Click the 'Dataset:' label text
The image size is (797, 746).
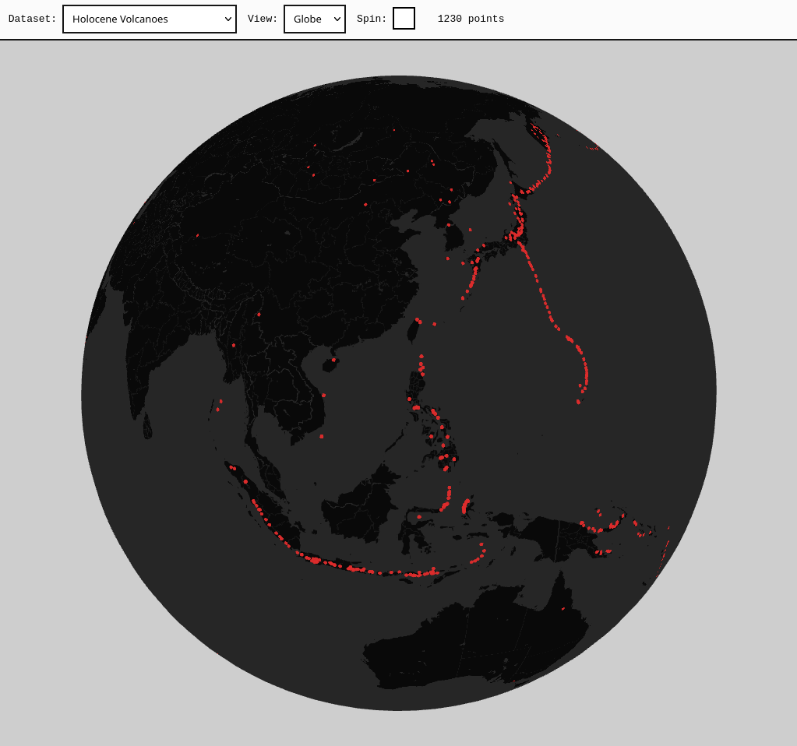[32, 19]
